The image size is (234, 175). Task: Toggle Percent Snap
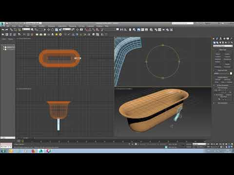click(94, 30)
